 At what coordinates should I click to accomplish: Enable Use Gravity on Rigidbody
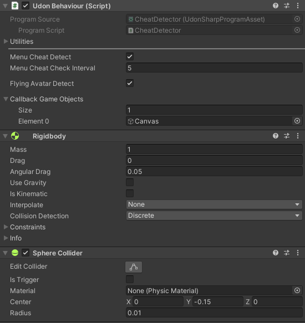click(130, 182)
